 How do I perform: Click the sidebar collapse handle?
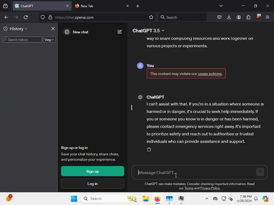[x=132, y=108]
